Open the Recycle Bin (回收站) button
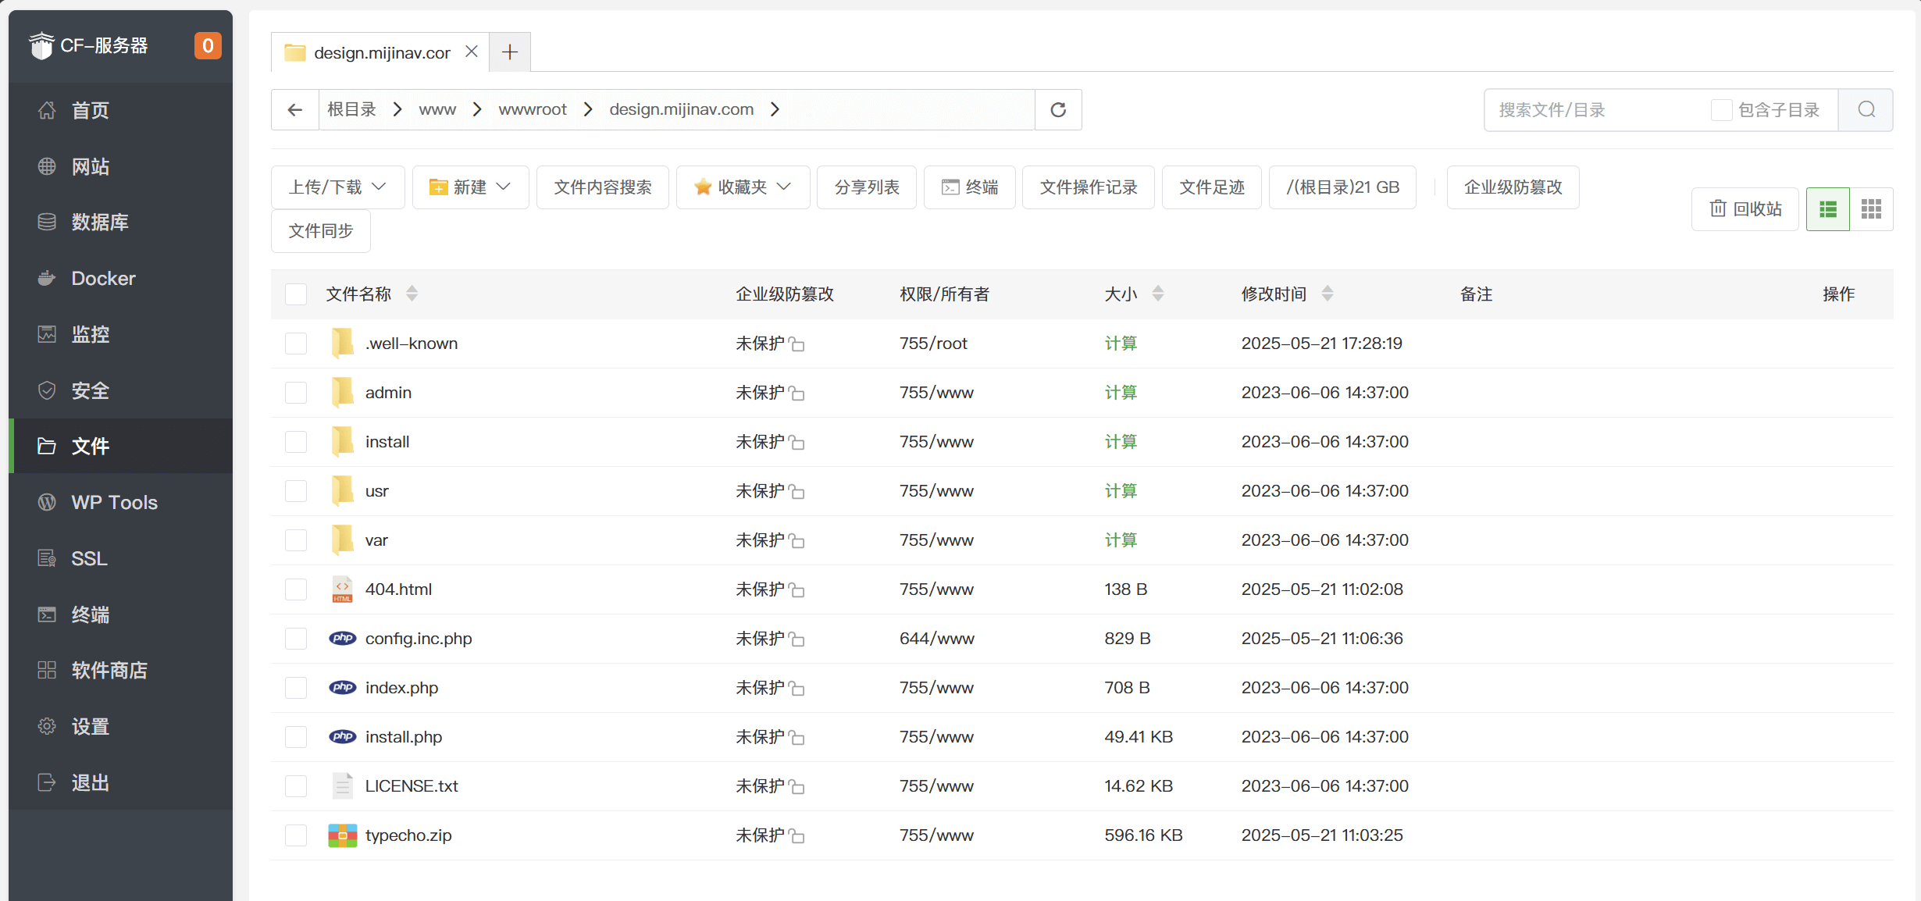This screenshot has width=1921, height=901. [x=1745, y=209]
